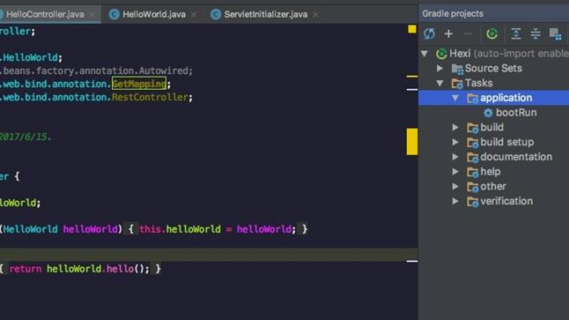This screenshot has width=569, height=320.
Task: Expand the other task group
Action: [455, 186]
